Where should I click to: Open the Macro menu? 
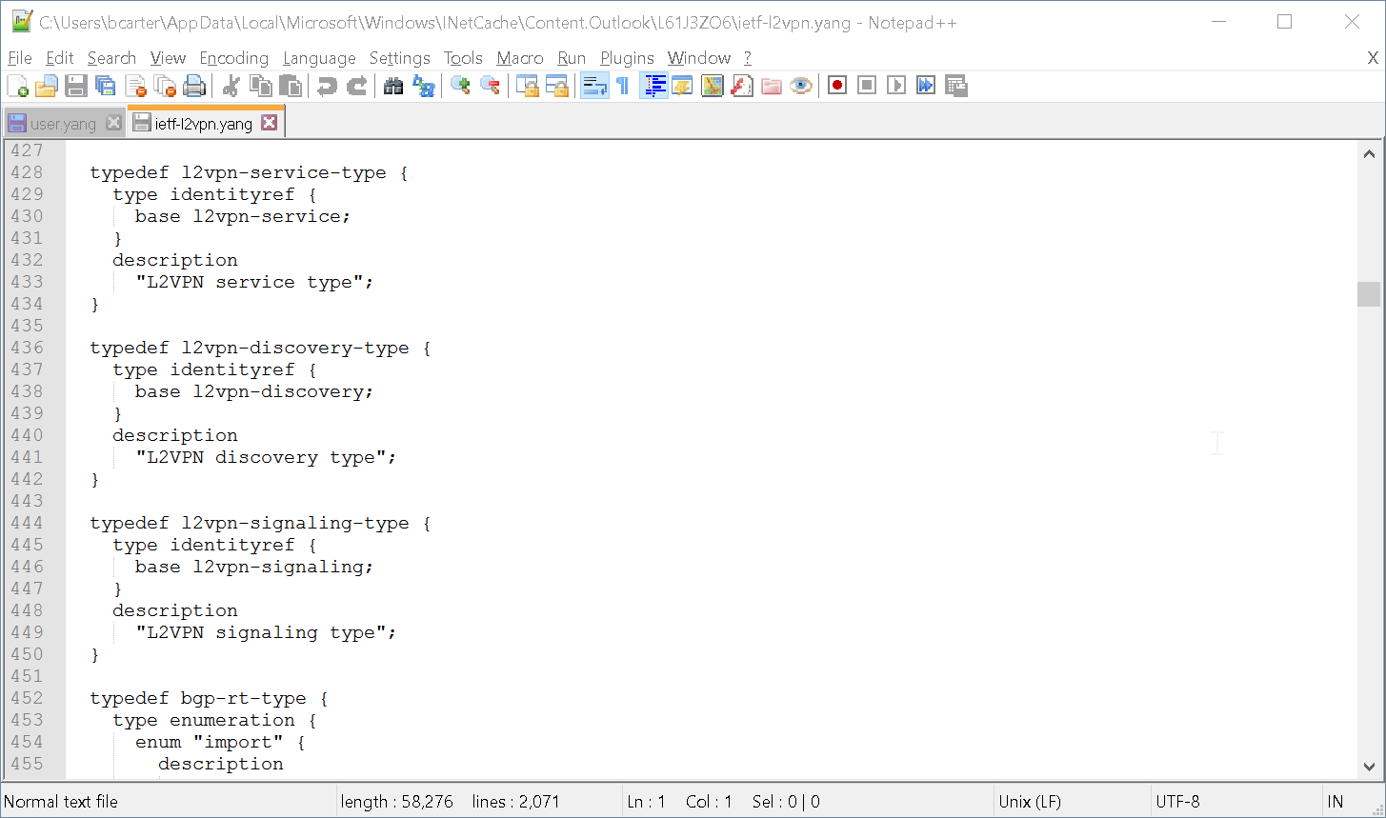click(x=520, y=58)
